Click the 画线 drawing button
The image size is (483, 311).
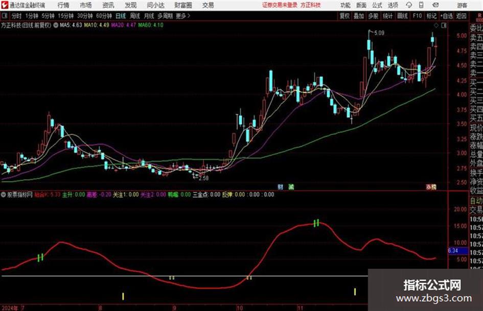402,16
